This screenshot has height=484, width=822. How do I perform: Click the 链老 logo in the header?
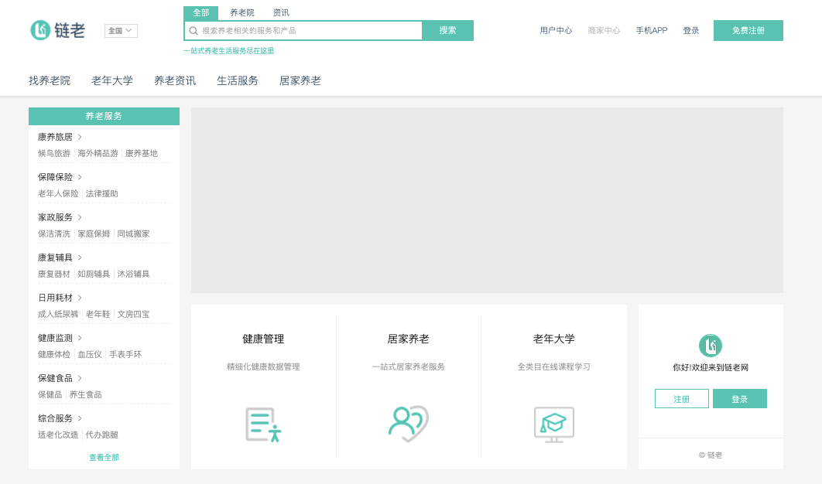(56, 29)
